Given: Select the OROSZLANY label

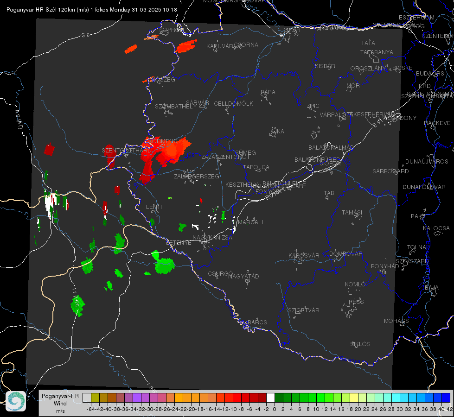Looking at the screenshot, I should coord(368,68).
